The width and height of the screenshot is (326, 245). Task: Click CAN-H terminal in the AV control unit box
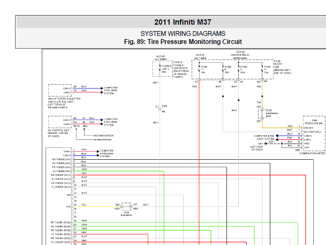pos(67,120)
